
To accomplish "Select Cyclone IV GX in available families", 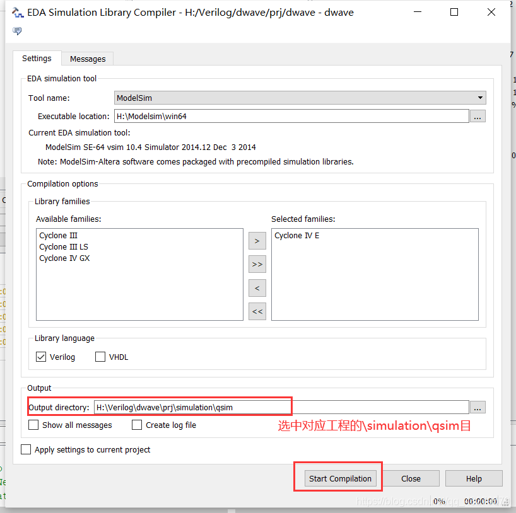I will [x=64, y=258].
